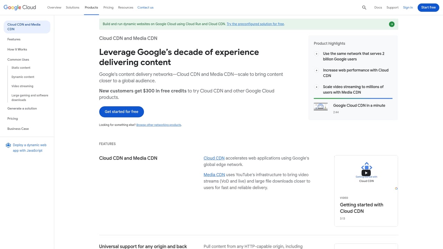Click the small cloud icon on the video card
The image size is (443, 249).
point(396,188)
